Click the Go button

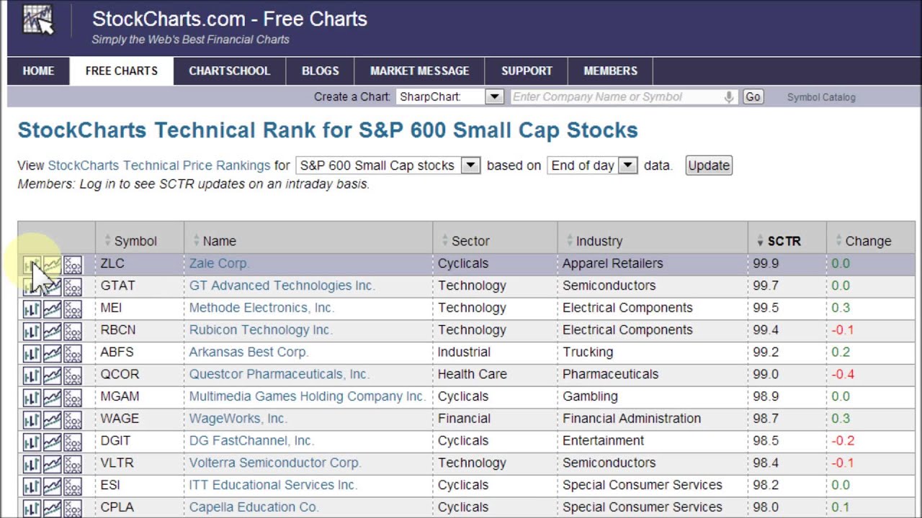tap(753, 96)
